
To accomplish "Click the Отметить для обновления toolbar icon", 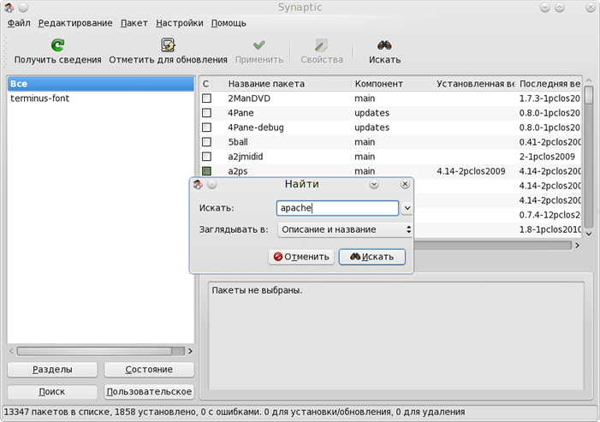I will pos(168,45).
